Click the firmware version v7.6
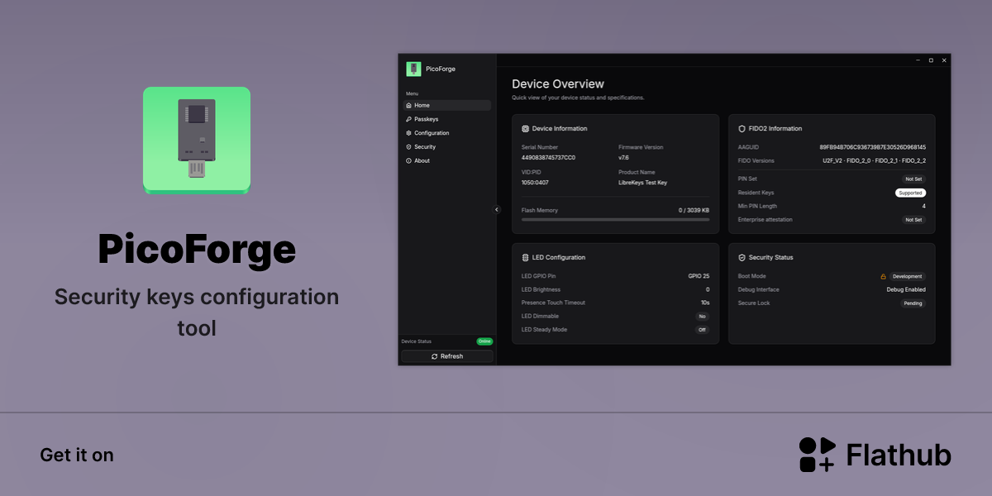992x496 pixels. pyautogui.click(x=624, y=157)
